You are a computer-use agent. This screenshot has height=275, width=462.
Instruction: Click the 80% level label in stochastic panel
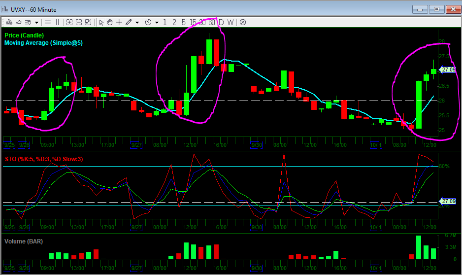444,166
